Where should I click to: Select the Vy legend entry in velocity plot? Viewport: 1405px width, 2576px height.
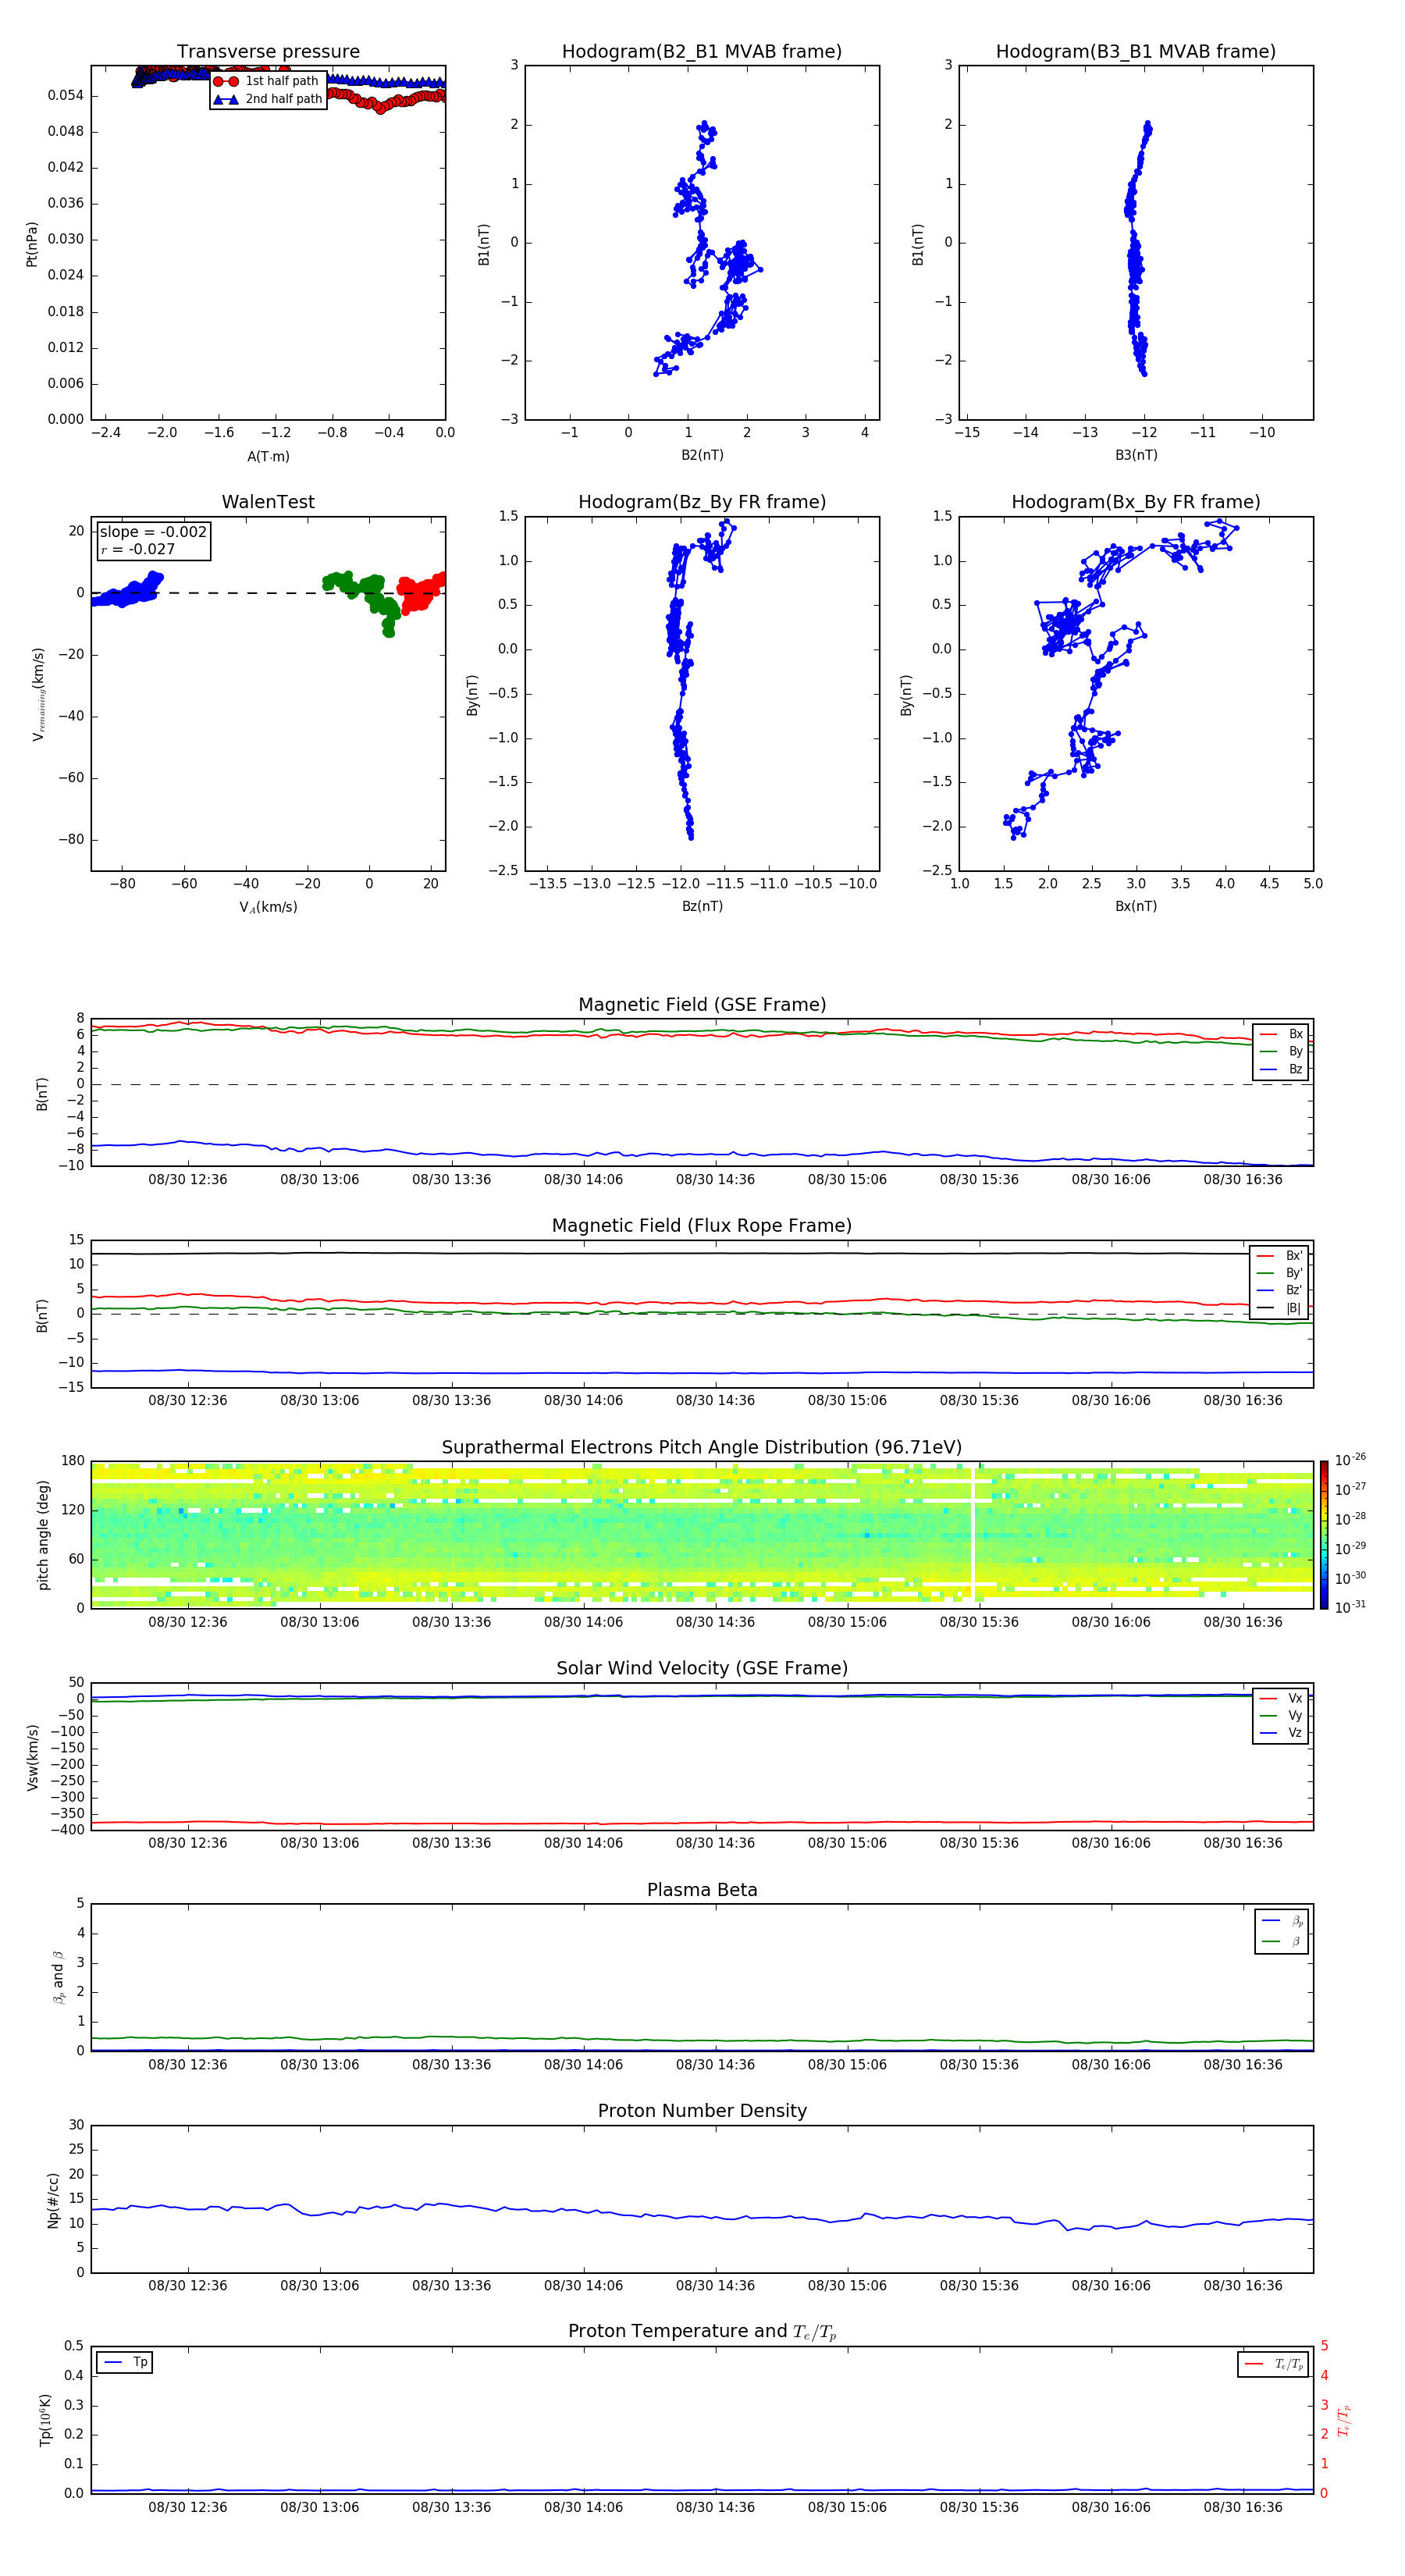(x=1281, y=1716)
